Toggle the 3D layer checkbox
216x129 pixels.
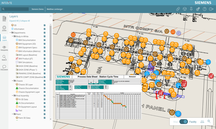pos(45,25)
